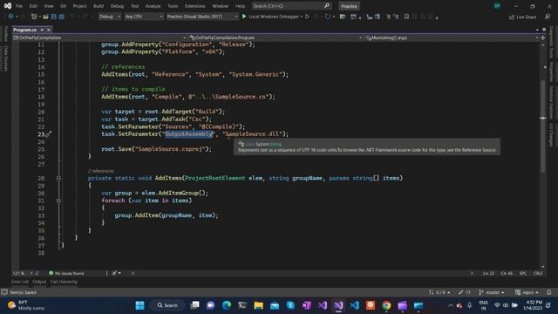Open the Data Sources side tab
558x314 pixels.
click(x=6, y=58)
